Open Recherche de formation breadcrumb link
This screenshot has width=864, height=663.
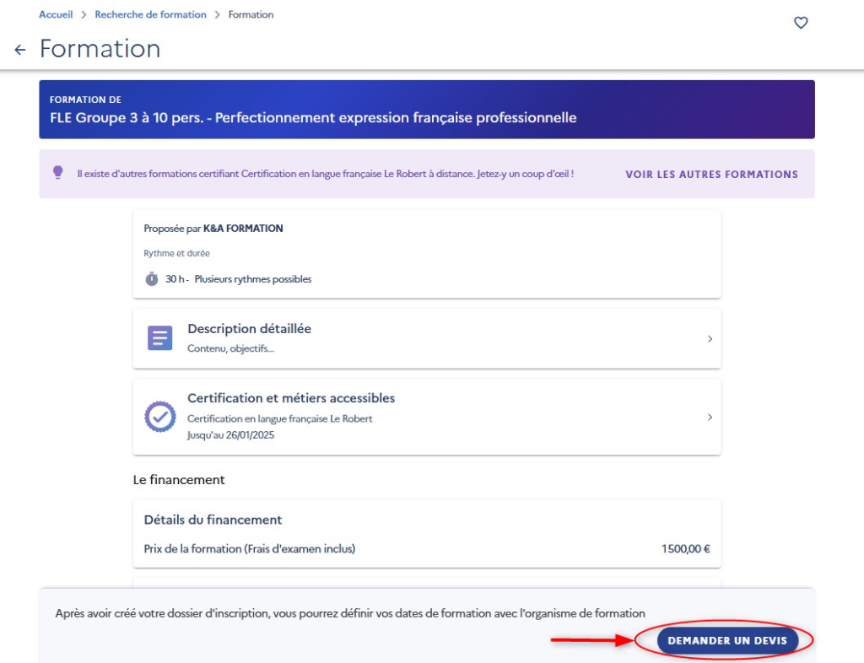[x=150, y=14]
